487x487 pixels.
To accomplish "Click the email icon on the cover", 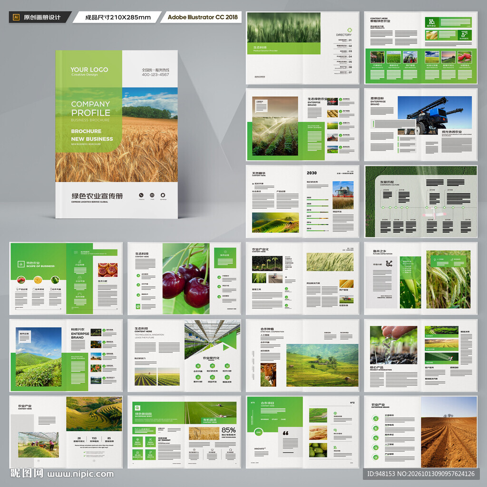I will (152, 195).
